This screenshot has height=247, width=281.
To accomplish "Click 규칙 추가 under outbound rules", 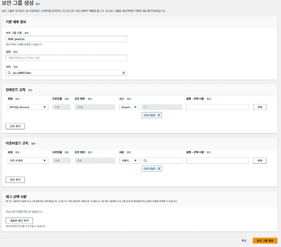I will (x=15, y=180).
